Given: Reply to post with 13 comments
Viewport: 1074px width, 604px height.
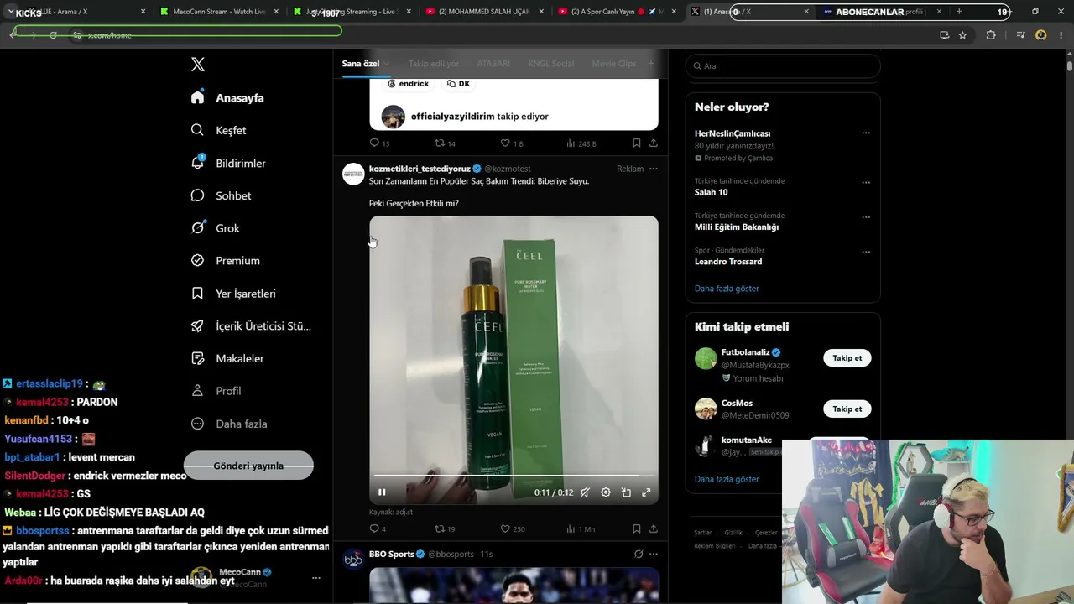Looking at the screenshot, I should click(379, 143).
